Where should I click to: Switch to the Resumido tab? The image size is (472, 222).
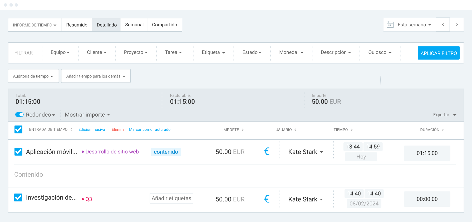point(77,25)
